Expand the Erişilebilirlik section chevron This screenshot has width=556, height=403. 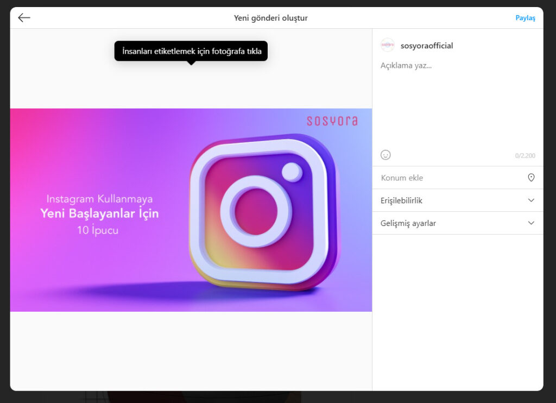coord(531,200)
